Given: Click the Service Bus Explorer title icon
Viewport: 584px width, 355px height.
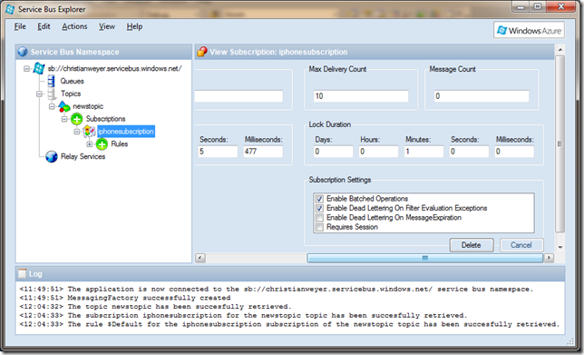Looking at the screenshot, I should [x=10, y=9].
